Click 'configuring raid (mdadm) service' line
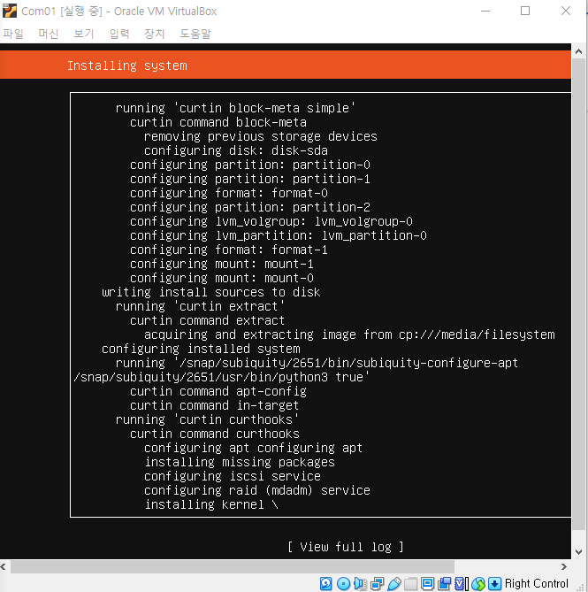The height and width of the screenshot is (592, 588). pyautogui.click(x=256, y=490)
